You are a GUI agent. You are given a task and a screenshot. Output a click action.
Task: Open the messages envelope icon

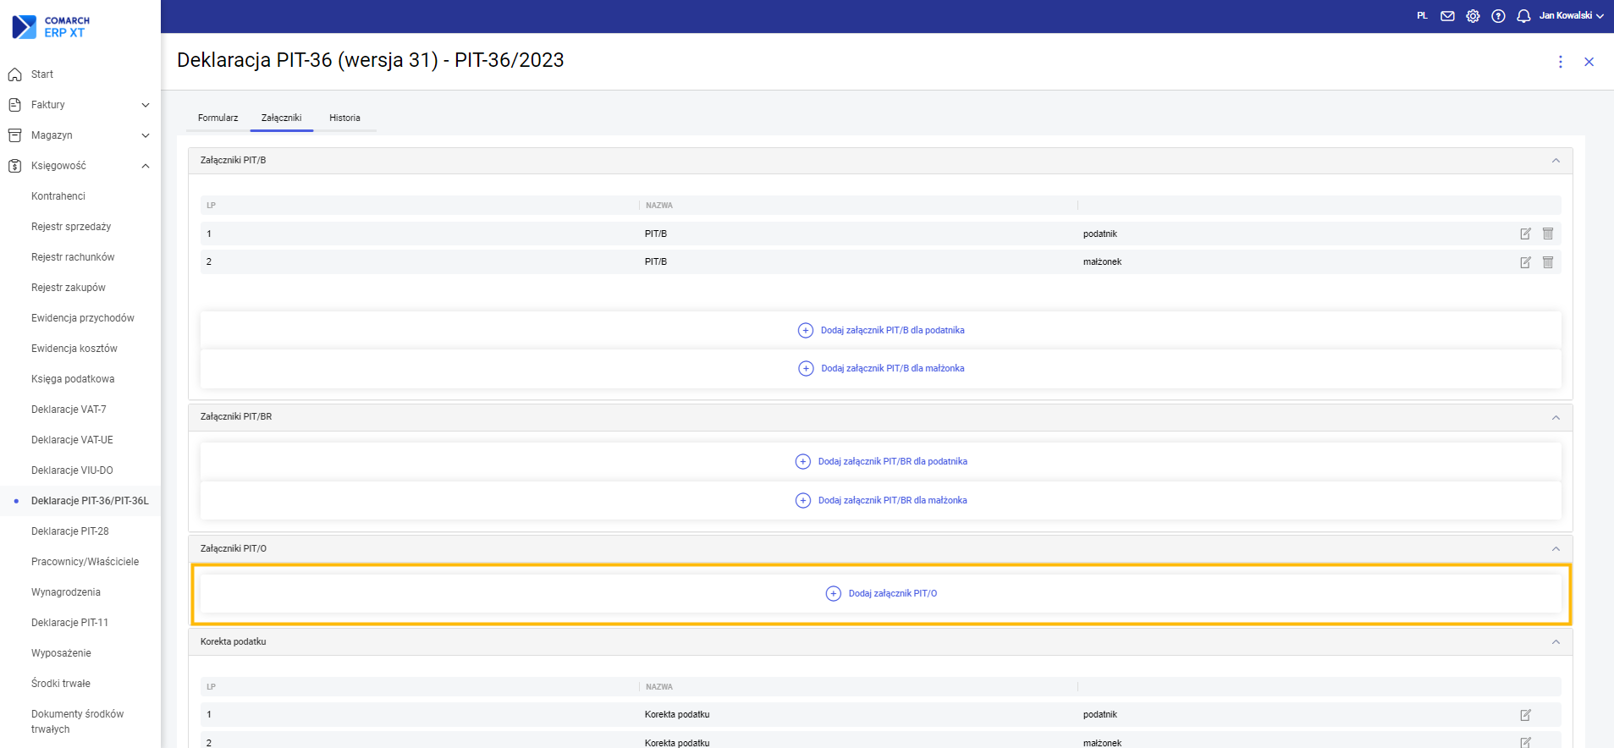[x=1447, y=16]
